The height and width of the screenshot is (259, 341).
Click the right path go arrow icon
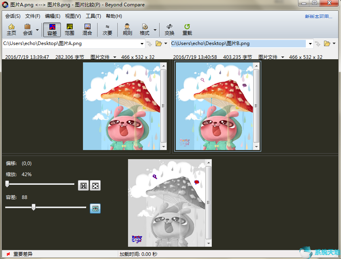pos(318,44)
